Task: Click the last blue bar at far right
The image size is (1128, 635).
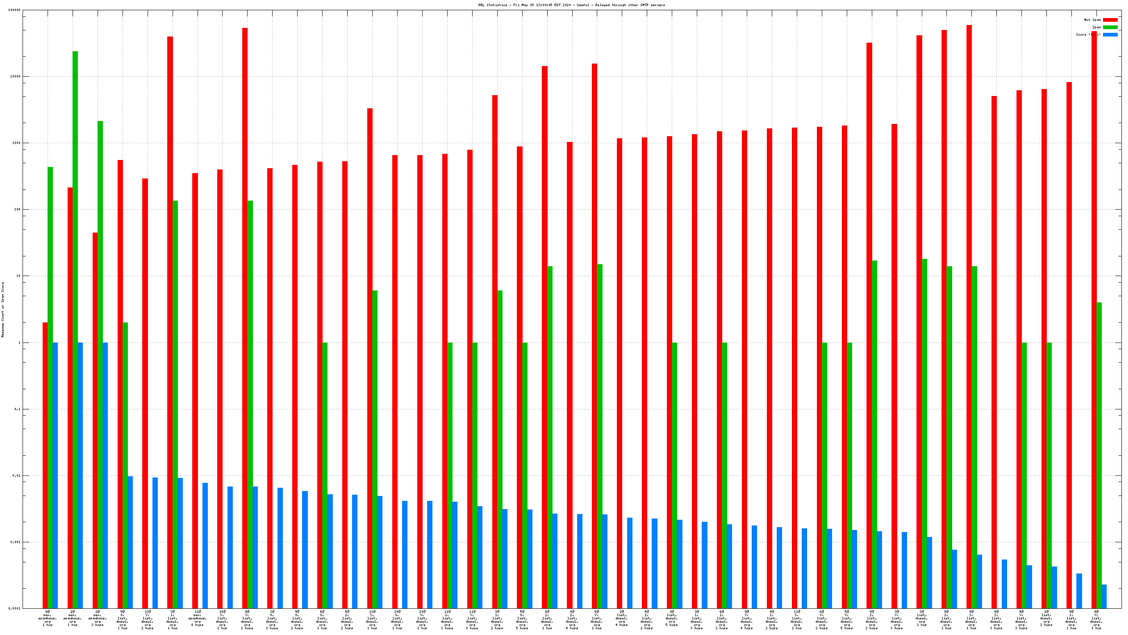Action: 1104,596
